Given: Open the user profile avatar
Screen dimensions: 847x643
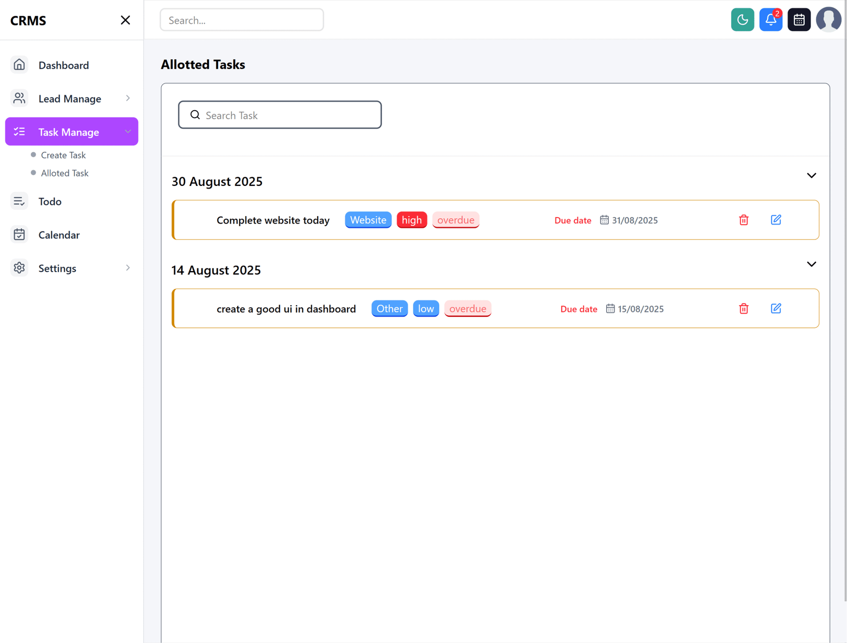Looking at the screenshot, I should (x=828, y=20).
